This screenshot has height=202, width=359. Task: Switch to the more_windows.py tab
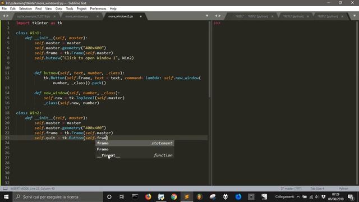point(77,16)
